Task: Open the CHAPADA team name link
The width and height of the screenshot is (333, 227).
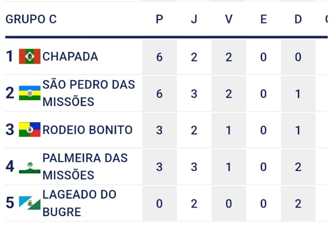Action: click(x=70, y=56)
